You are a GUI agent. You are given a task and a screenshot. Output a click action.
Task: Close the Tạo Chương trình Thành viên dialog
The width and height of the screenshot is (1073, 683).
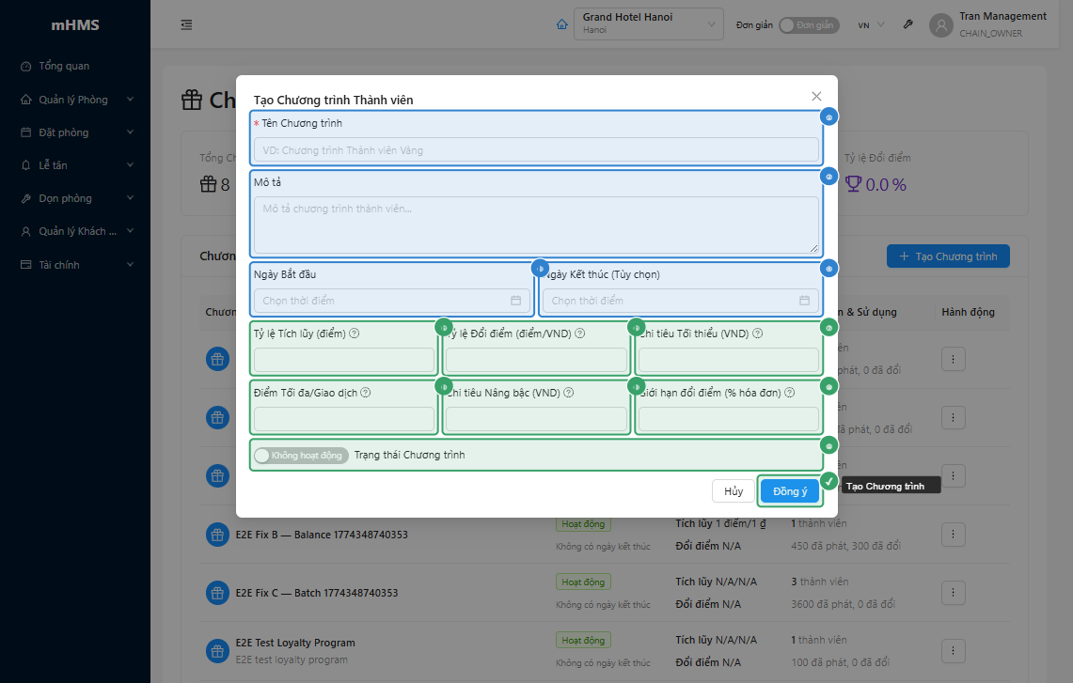point(816,96)
